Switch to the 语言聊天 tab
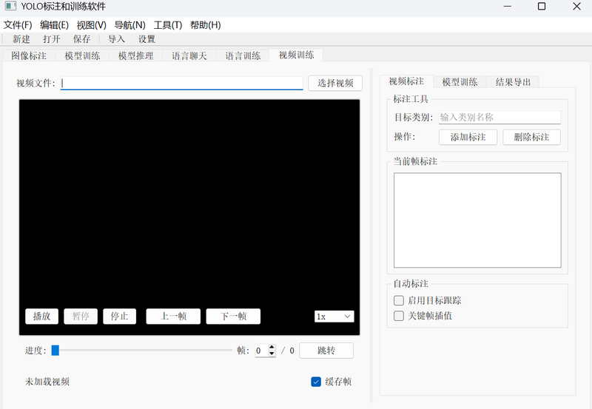This screenshot has width=592, height=409. click(x=189, y=56)
